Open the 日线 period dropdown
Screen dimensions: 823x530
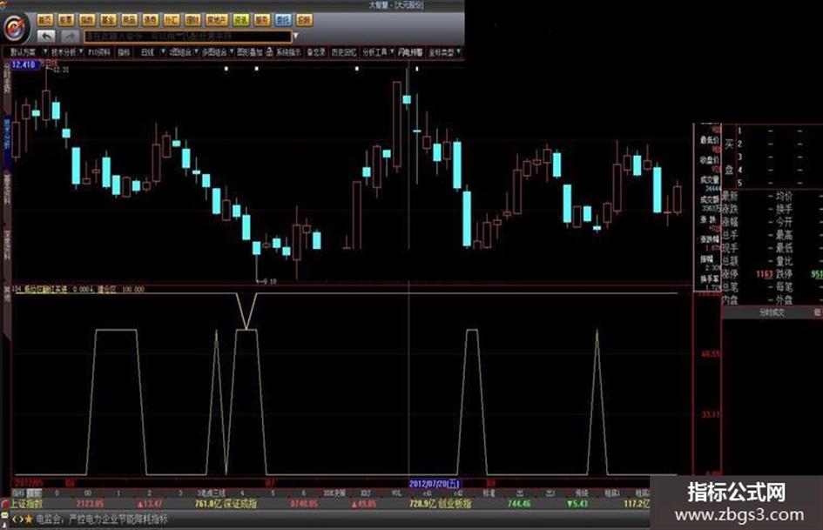pyautogui.click(x=152, y=52)
